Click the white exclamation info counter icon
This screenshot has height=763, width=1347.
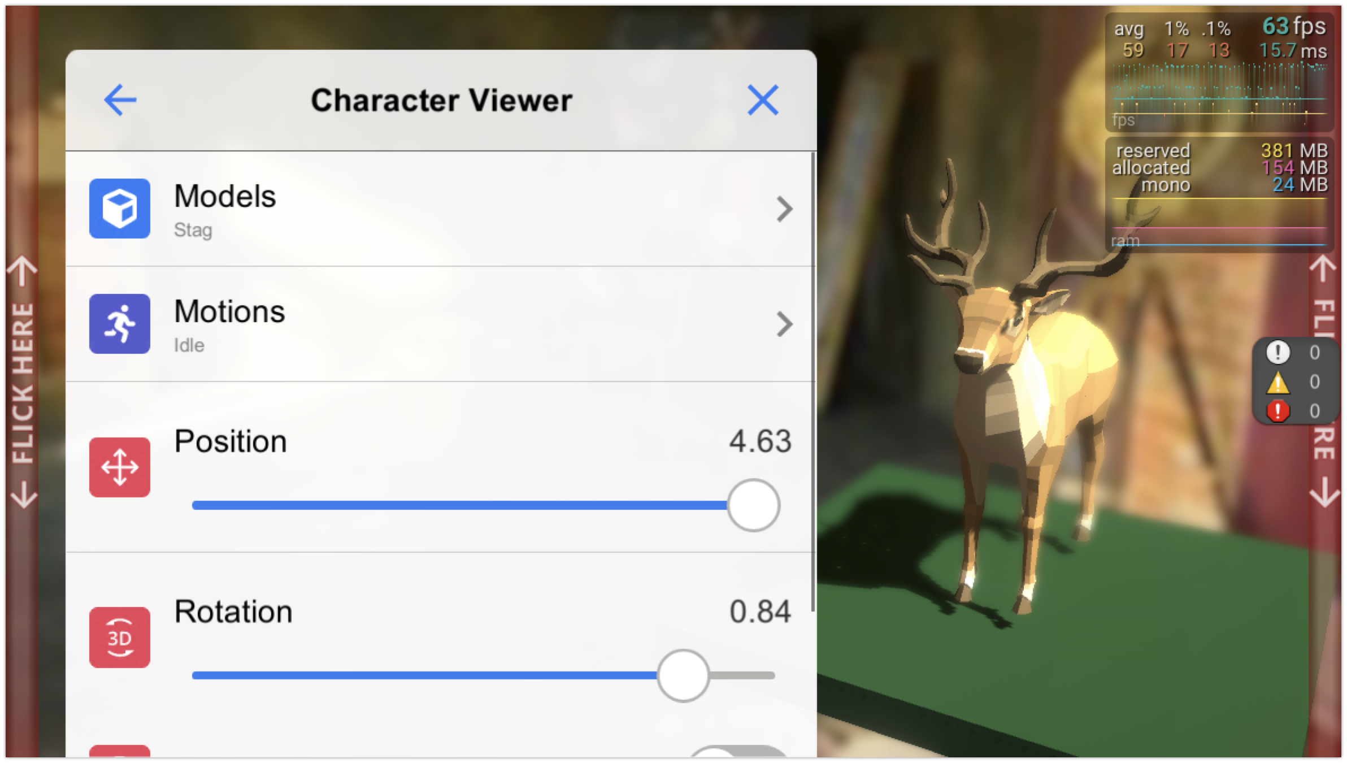tap(1278, 352)
